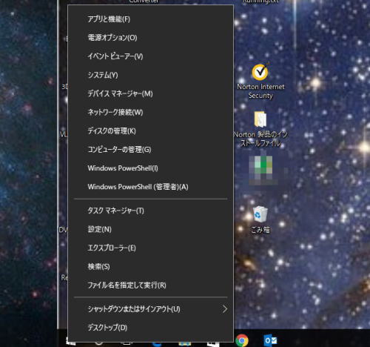
Task: Select デスクトップ(D) at the menu bottom
Action: coord(151,328)
